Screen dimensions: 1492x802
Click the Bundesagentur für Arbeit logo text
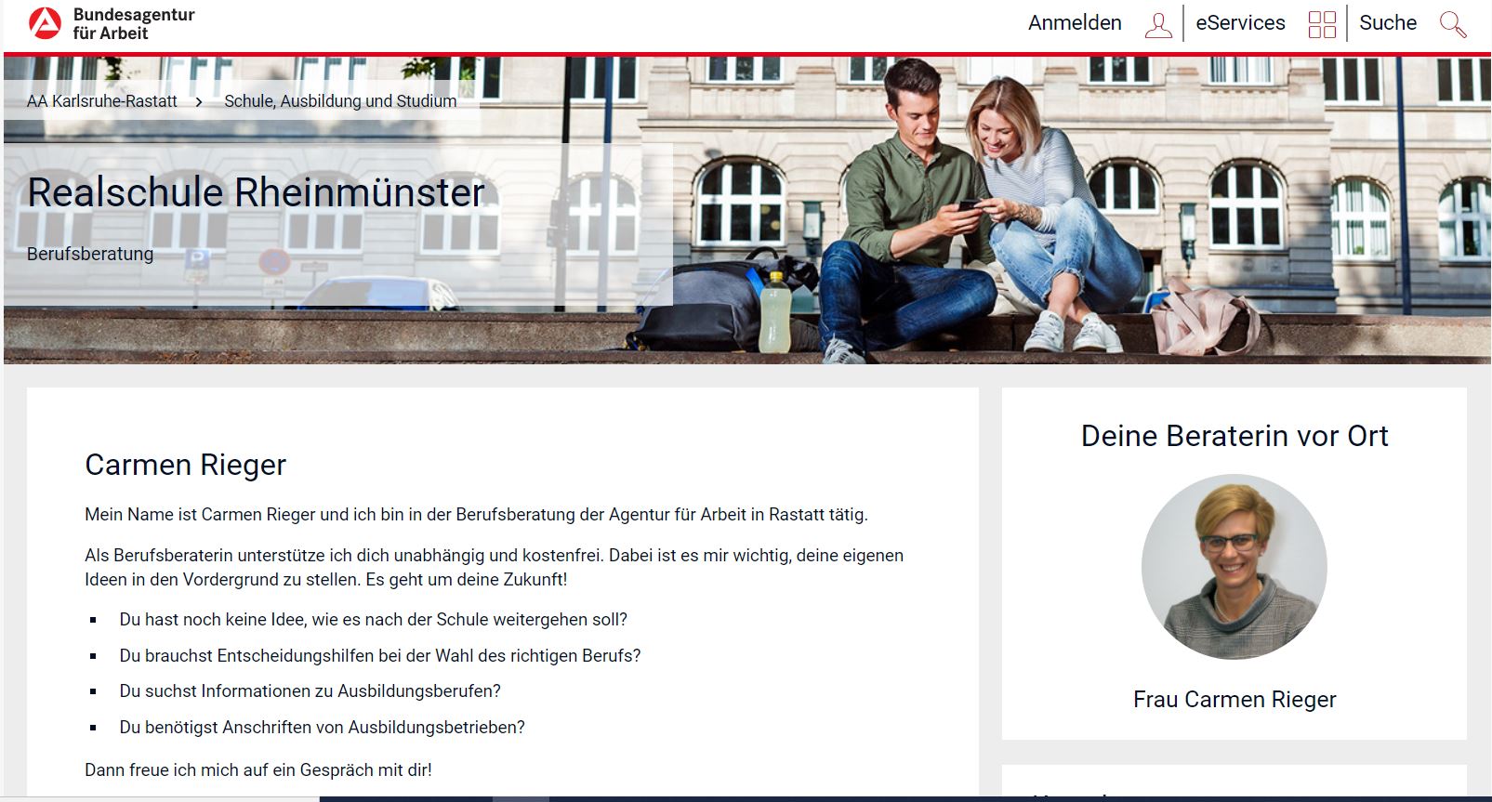(133, 24)
